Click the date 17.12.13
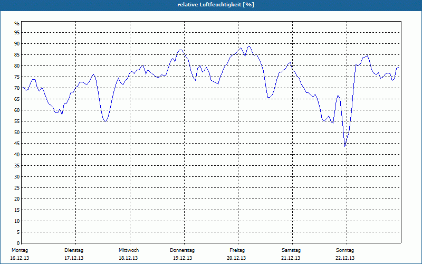This screenshot has height=264, width=422. pyautogui.click(x=74, y=258)
